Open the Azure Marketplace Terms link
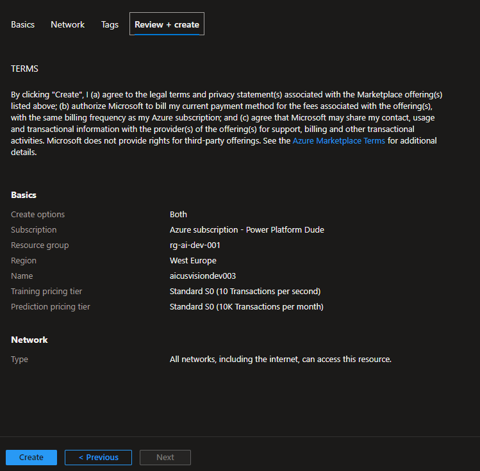 click(x=338, y=140)
